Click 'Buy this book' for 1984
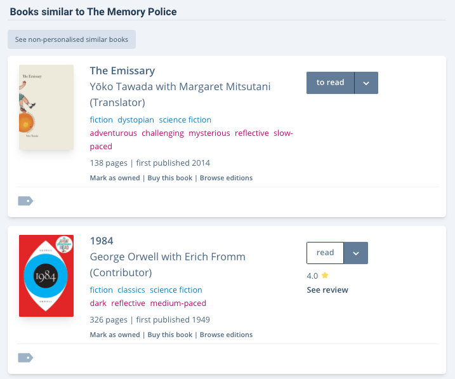 point(170,335)
